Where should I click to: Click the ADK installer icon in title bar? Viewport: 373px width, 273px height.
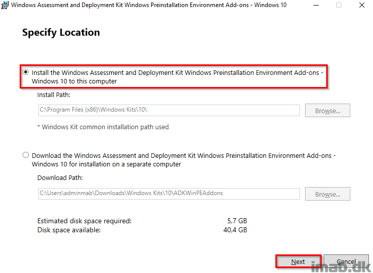tap(5, 5)
